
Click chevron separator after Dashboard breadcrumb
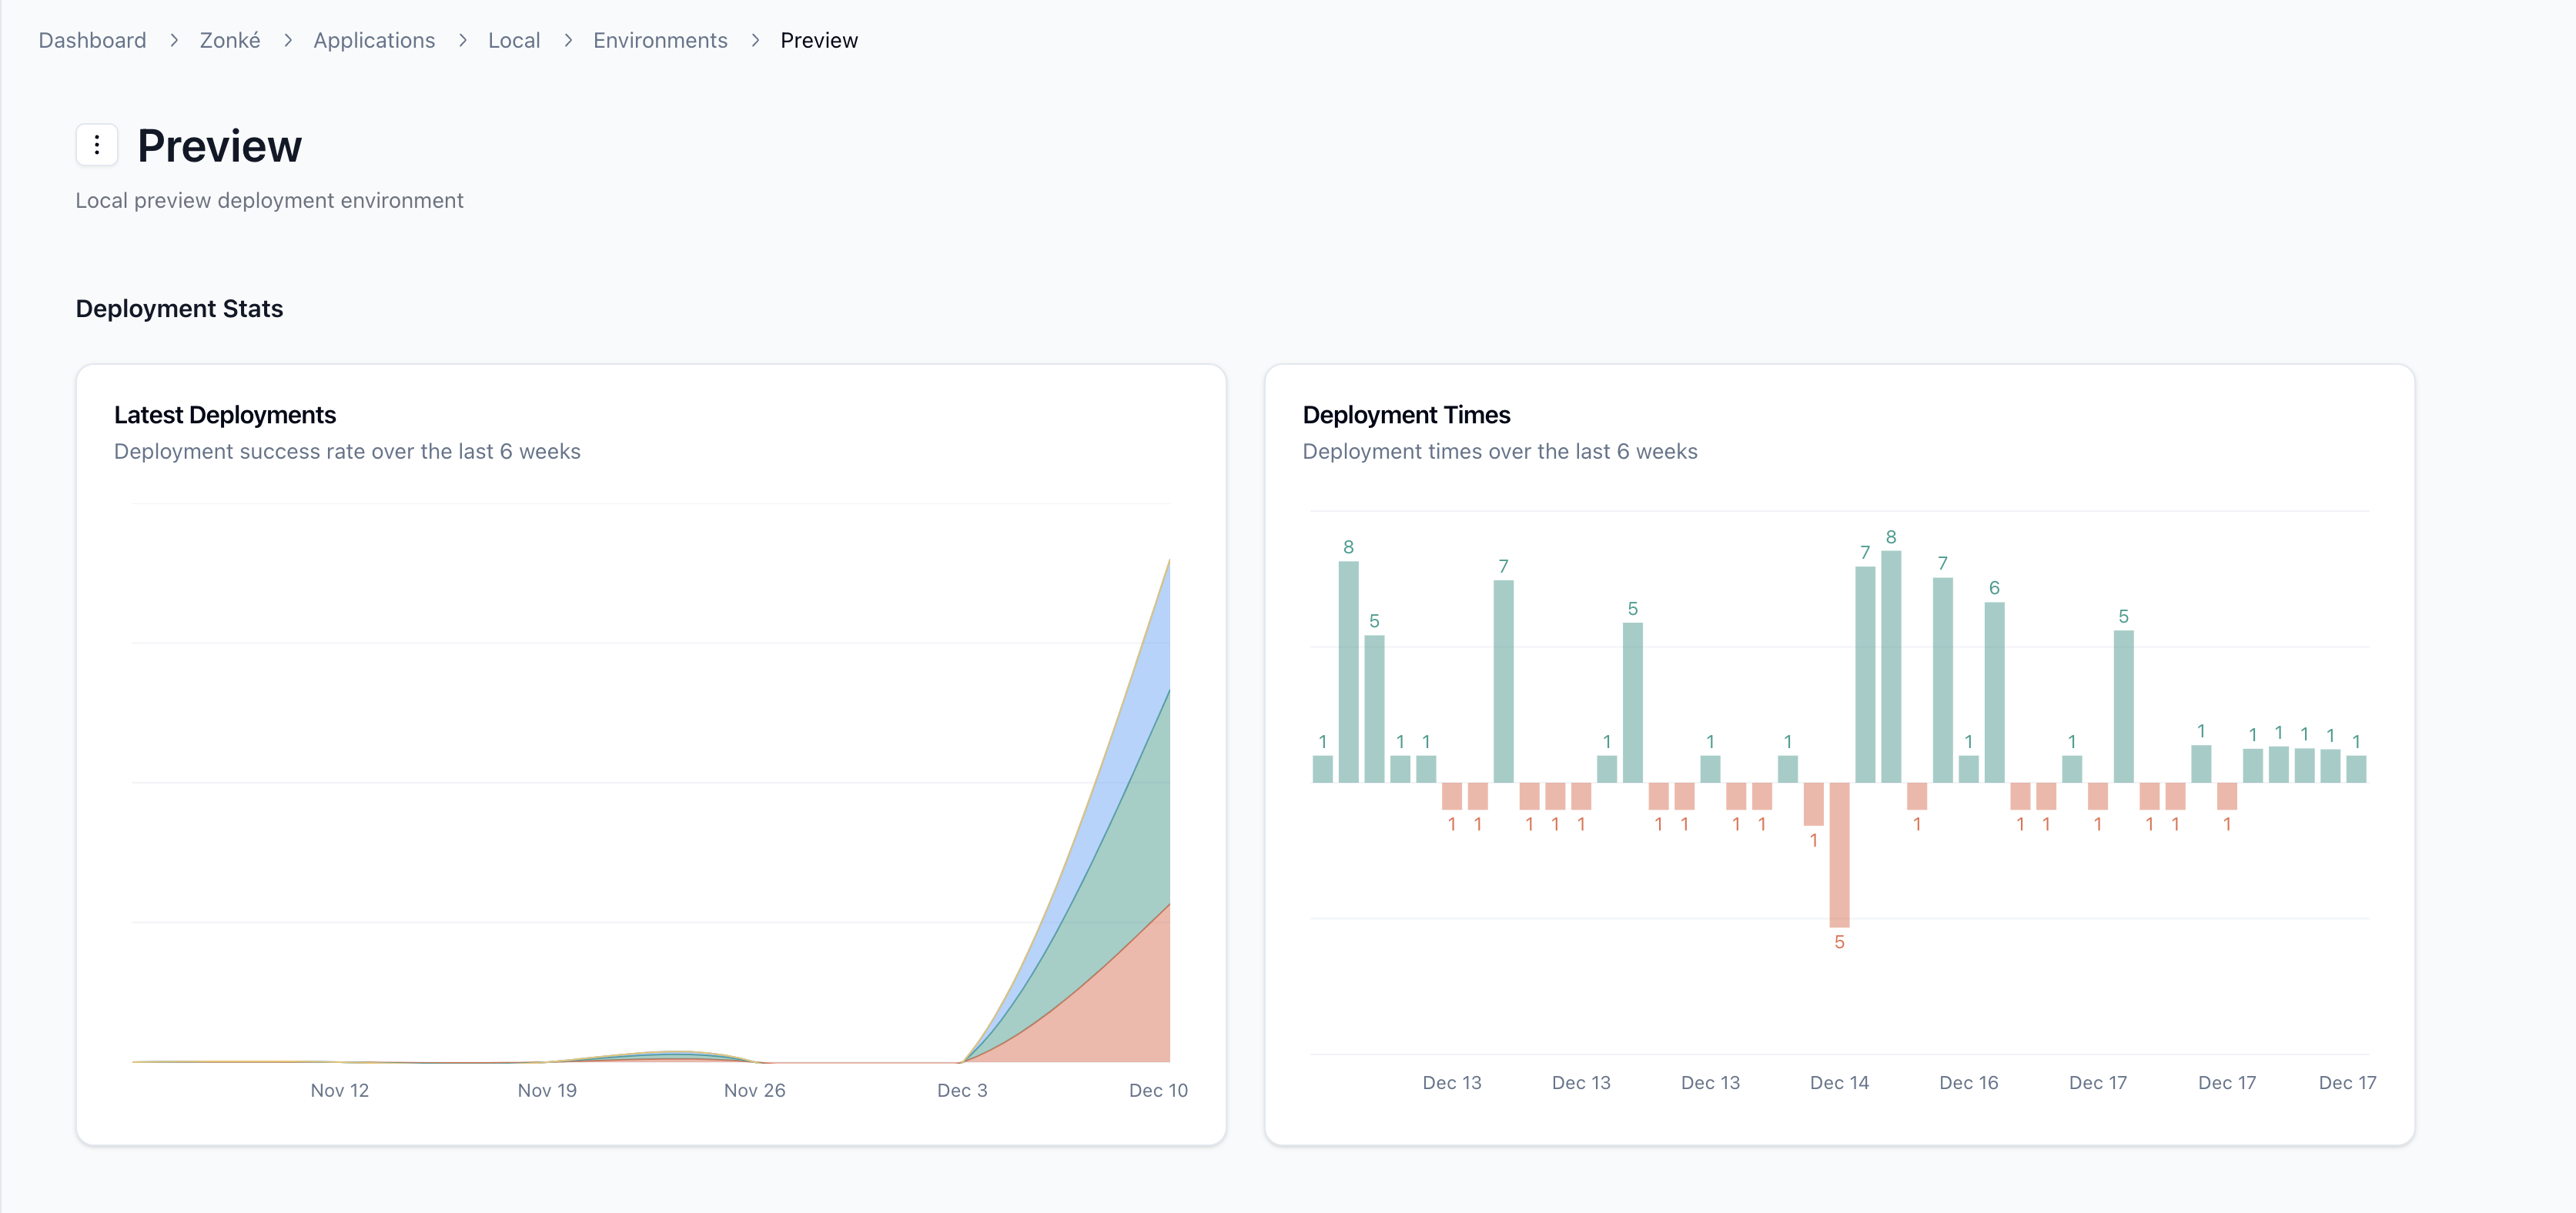coord(173,40)
